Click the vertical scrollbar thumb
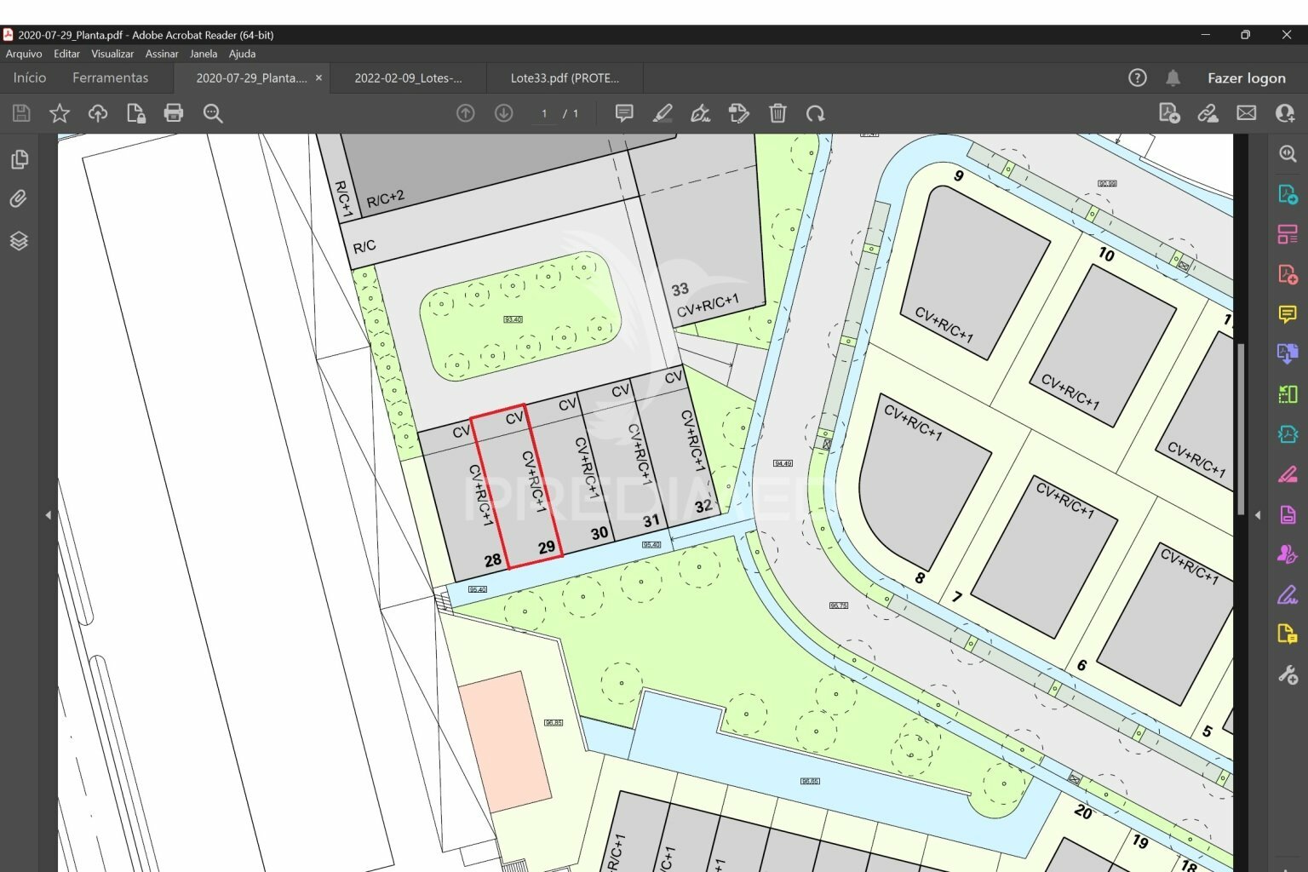The width and height of the screenshot is (1308, 872). [1241, 428]
